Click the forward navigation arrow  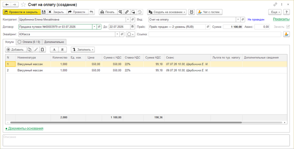coord(15,4)
